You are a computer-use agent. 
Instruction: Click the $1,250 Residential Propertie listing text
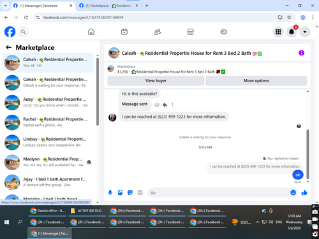(171, 72)
